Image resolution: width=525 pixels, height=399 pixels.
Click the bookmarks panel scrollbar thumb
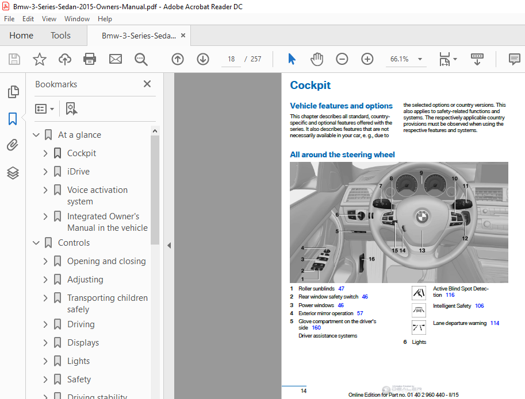point(155,190)
